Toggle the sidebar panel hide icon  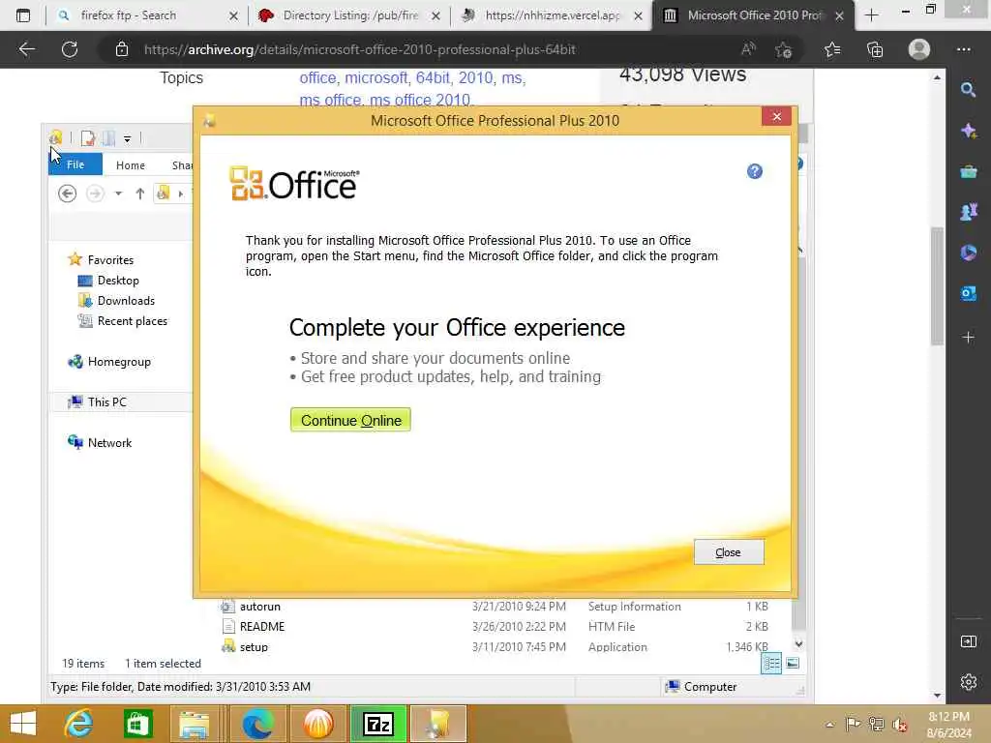pos(968,642)
